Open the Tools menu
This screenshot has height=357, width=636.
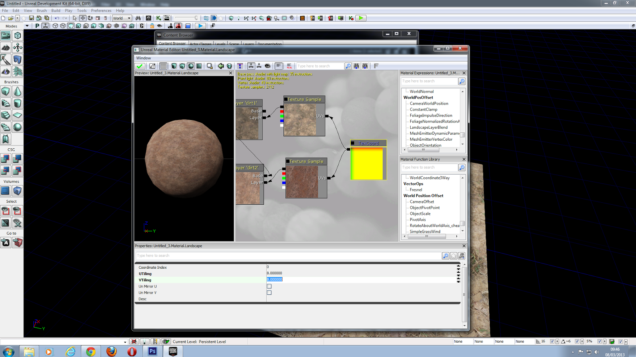coord(82,11)
